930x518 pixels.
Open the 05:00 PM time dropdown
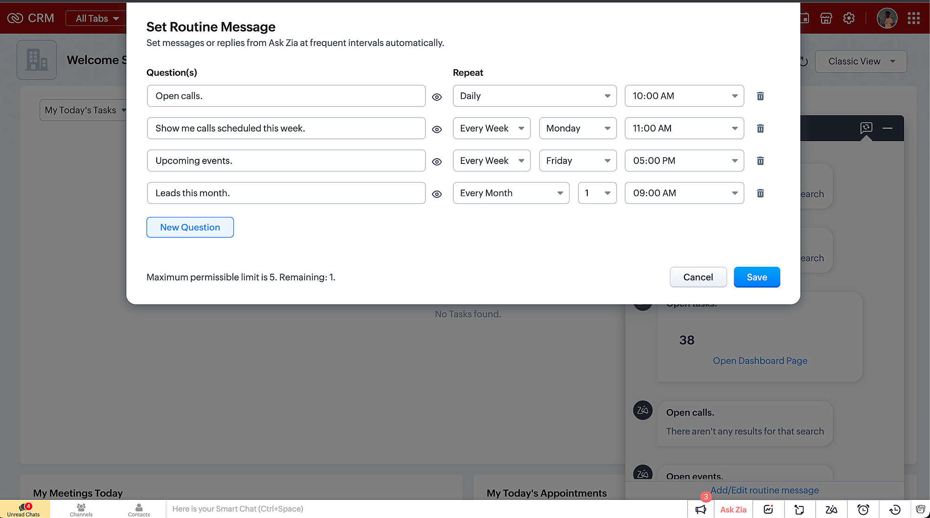684,161
